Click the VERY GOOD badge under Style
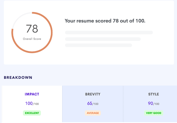 coord(154,113)
